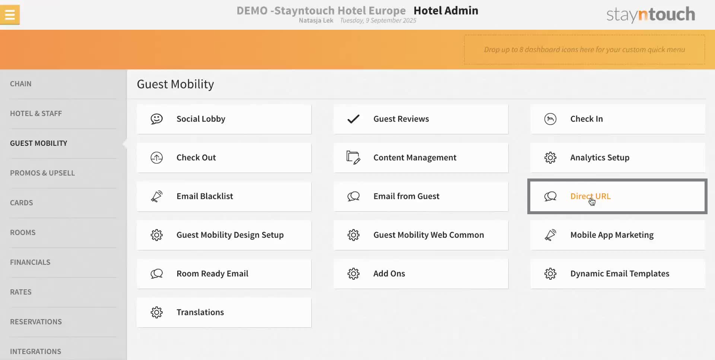Click the Natasja Lek user name
The width and height of the screenshot is (715, 360).
tap(316, 20)
